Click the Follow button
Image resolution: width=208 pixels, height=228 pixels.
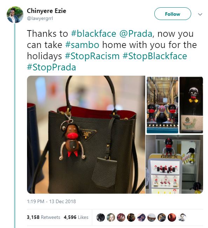pyautogui.click(x=173, y=14)
